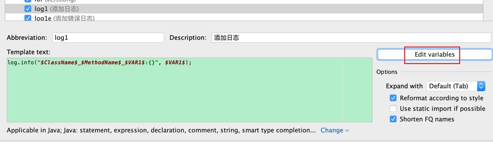Screen dimensions: 493x142
Task: Focus the Description input field
Action: coord(351,38)
